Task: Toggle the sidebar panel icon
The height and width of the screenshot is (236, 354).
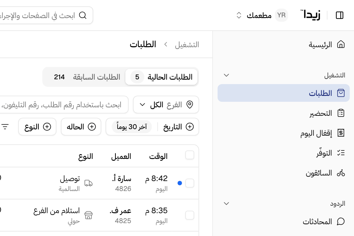Action: (x=339, y=15)
